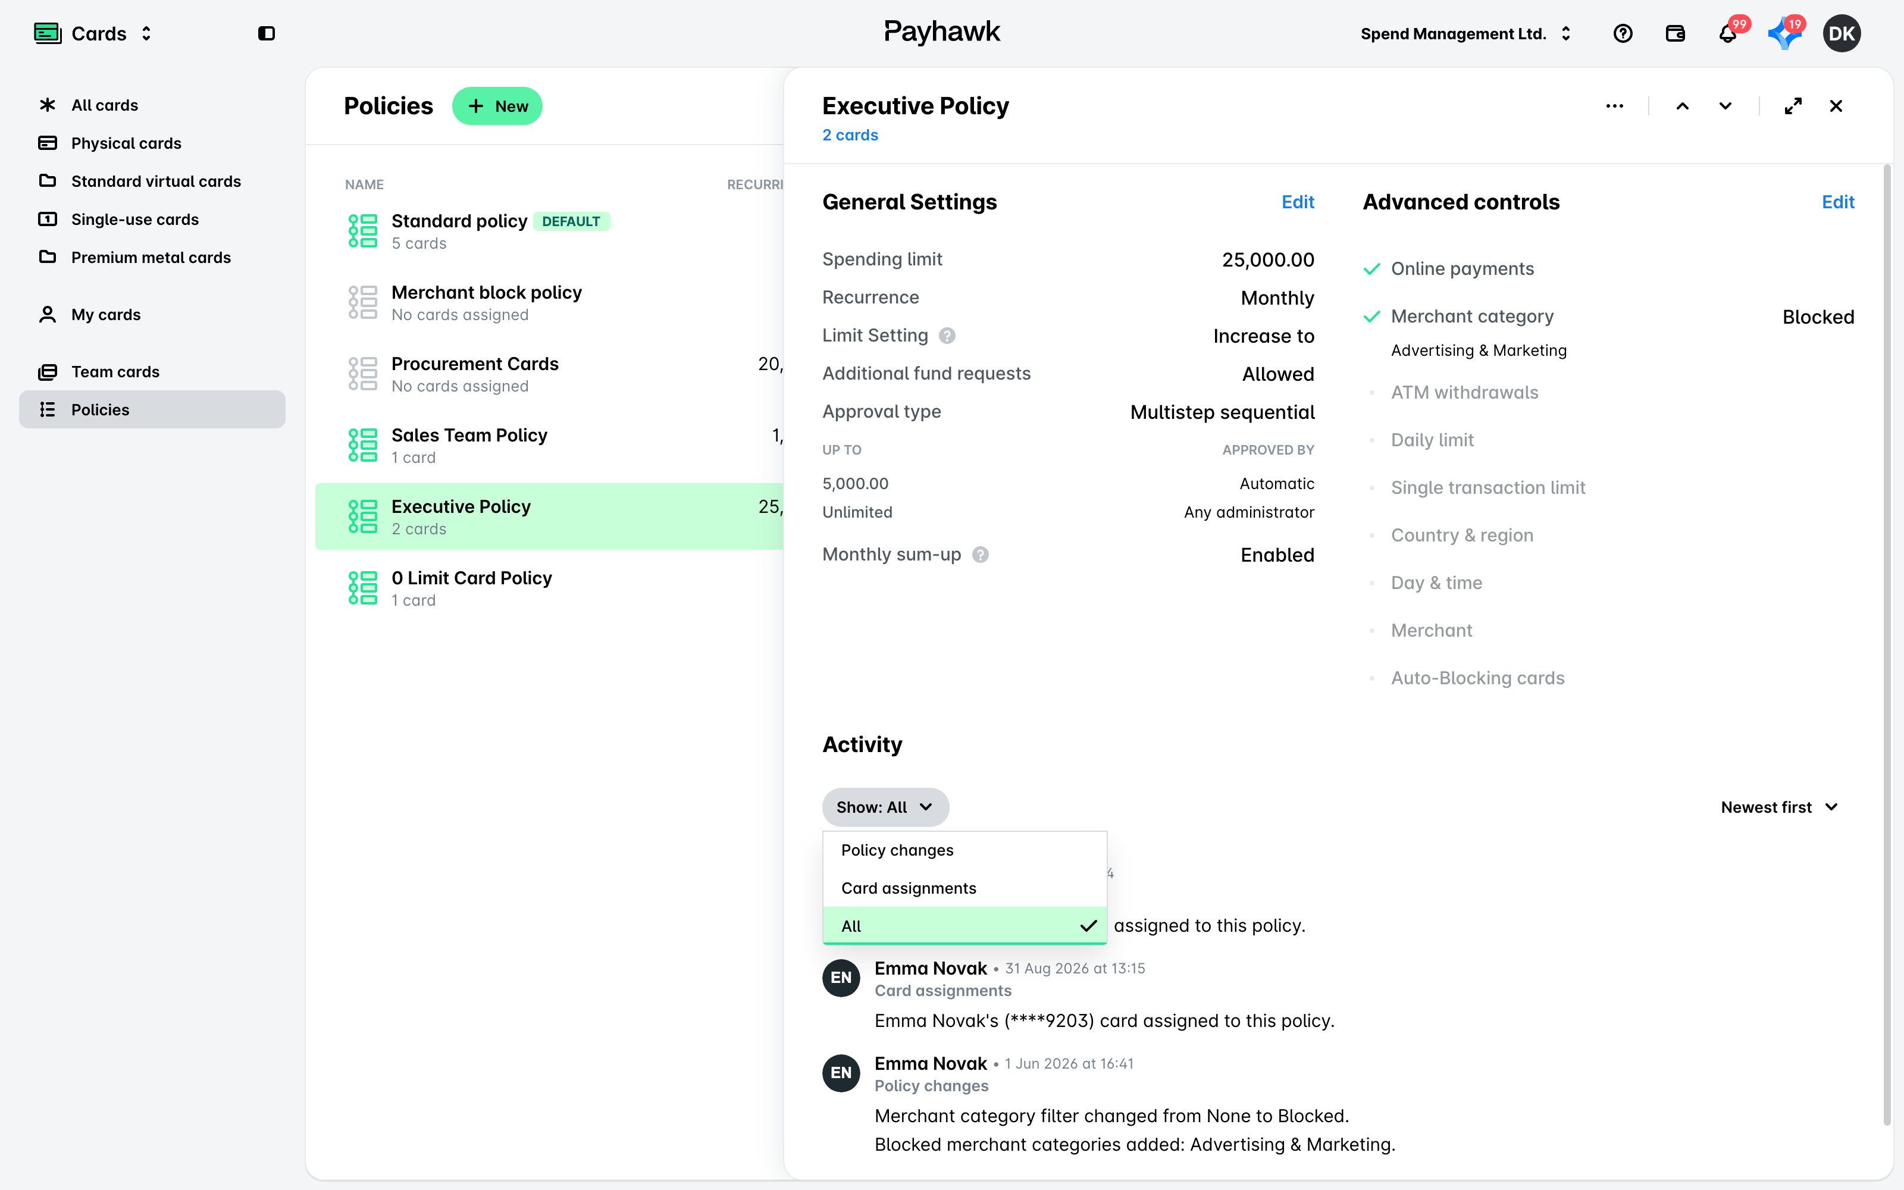This screenshot has height=1190, width=1904.
Task: Click the ATM withdrawals control
Action: [x=1464, y=393]
